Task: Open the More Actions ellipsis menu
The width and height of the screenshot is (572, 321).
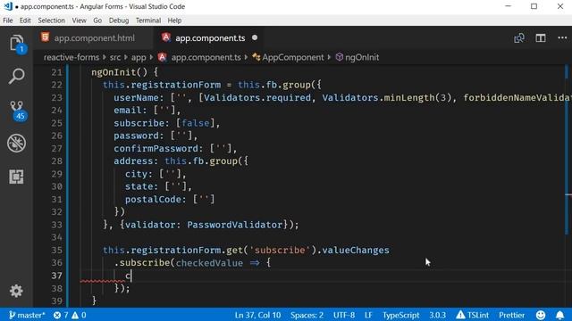Action: 562,37
